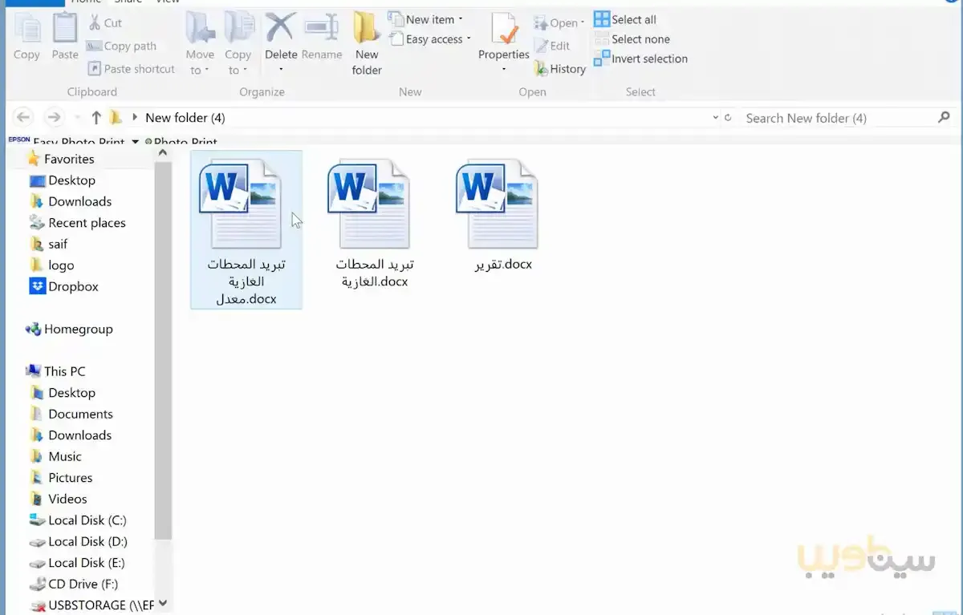Open the Delete dropdown arrow
Image resolution: width=963 pixels, height=615 pixels.
[281, 70]
